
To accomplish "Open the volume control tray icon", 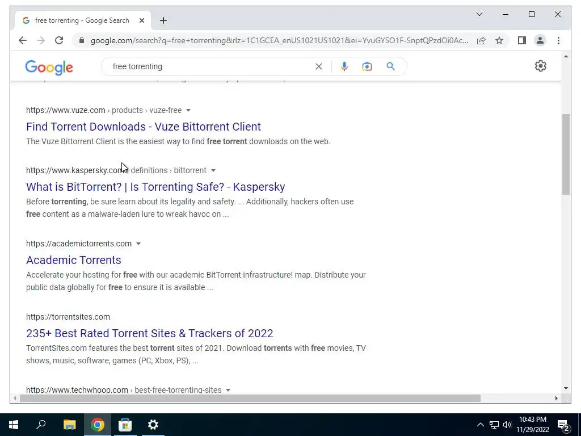I will (507, 425).
